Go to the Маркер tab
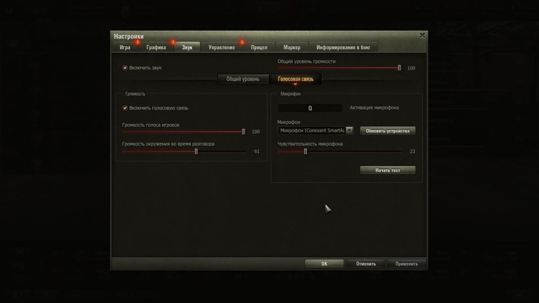 click(292, 47)
